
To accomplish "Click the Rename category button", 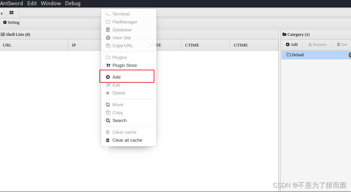I will tap(317, 44).
